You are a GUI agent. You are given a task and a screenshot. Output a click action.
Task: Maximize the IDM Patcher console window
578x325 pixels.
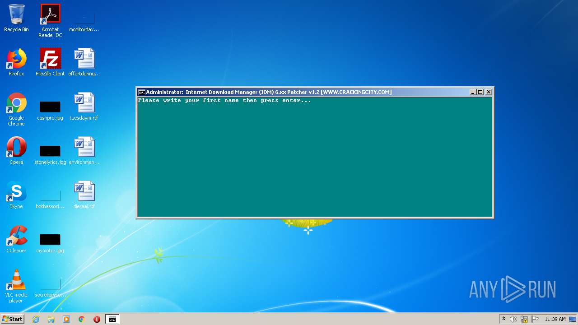[x=480, y=92]
